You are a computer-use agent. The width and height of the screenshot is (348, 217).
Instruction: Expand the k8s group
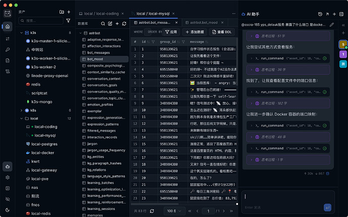pyautogui.click(x=22, y=110)
